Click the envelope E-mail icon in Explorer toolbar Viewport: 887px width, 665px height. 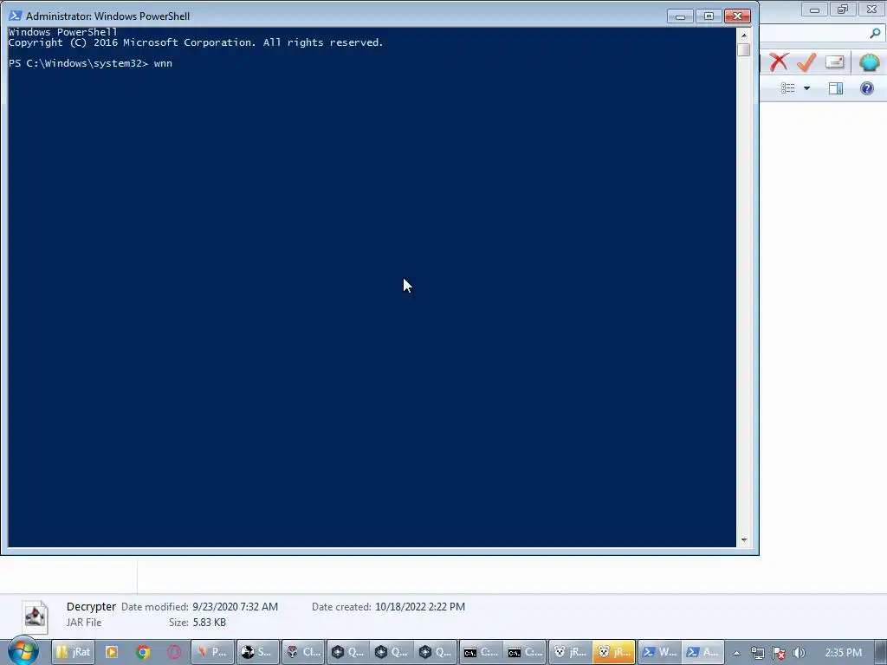(x=834, y=61)
